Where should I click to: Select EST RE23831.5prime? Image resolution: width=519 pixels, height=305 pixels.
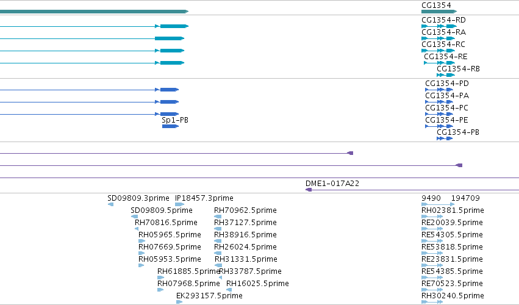[x=452, y=260]
